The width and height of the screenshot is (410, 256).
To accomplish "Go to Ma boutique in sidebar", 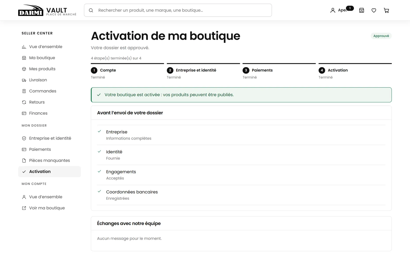I will click(x=49, y=58).
